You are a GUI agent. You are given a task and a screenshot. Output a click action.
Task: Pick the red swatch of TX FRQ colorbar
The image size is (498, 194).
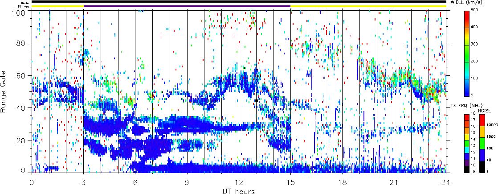pos(466,118)
